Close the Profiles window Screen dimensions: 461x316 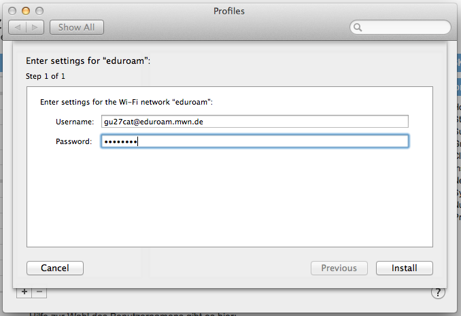pyautogui.click(x=14, y=12)
